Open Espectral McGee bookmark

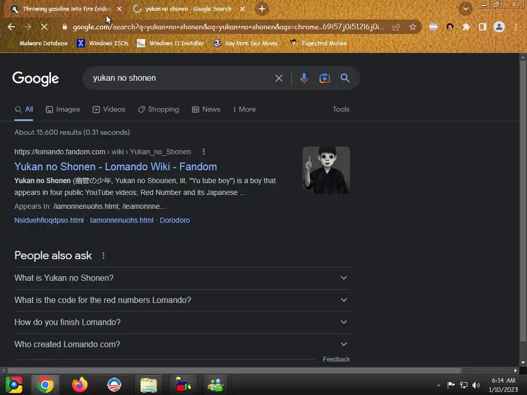(x=318, y=43)
